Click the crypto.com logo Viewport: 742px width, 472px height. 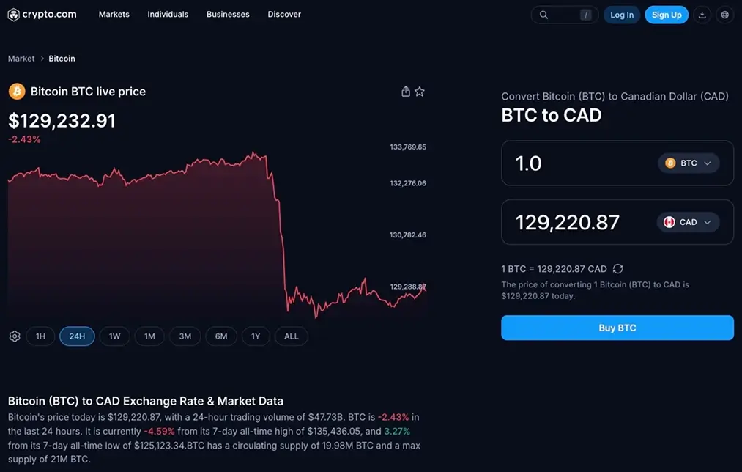[41, 14]
